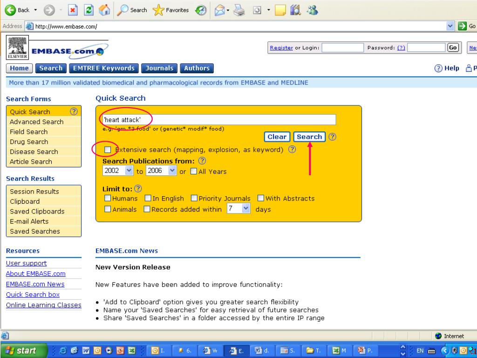The image size is (477, 358).
Task: Open the Mail icon dropdown arrow
Action: (228, 10)
